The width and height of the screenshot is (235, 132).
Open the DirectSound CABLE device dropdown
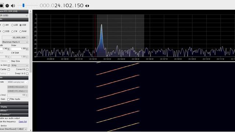[x=14, y=129]
